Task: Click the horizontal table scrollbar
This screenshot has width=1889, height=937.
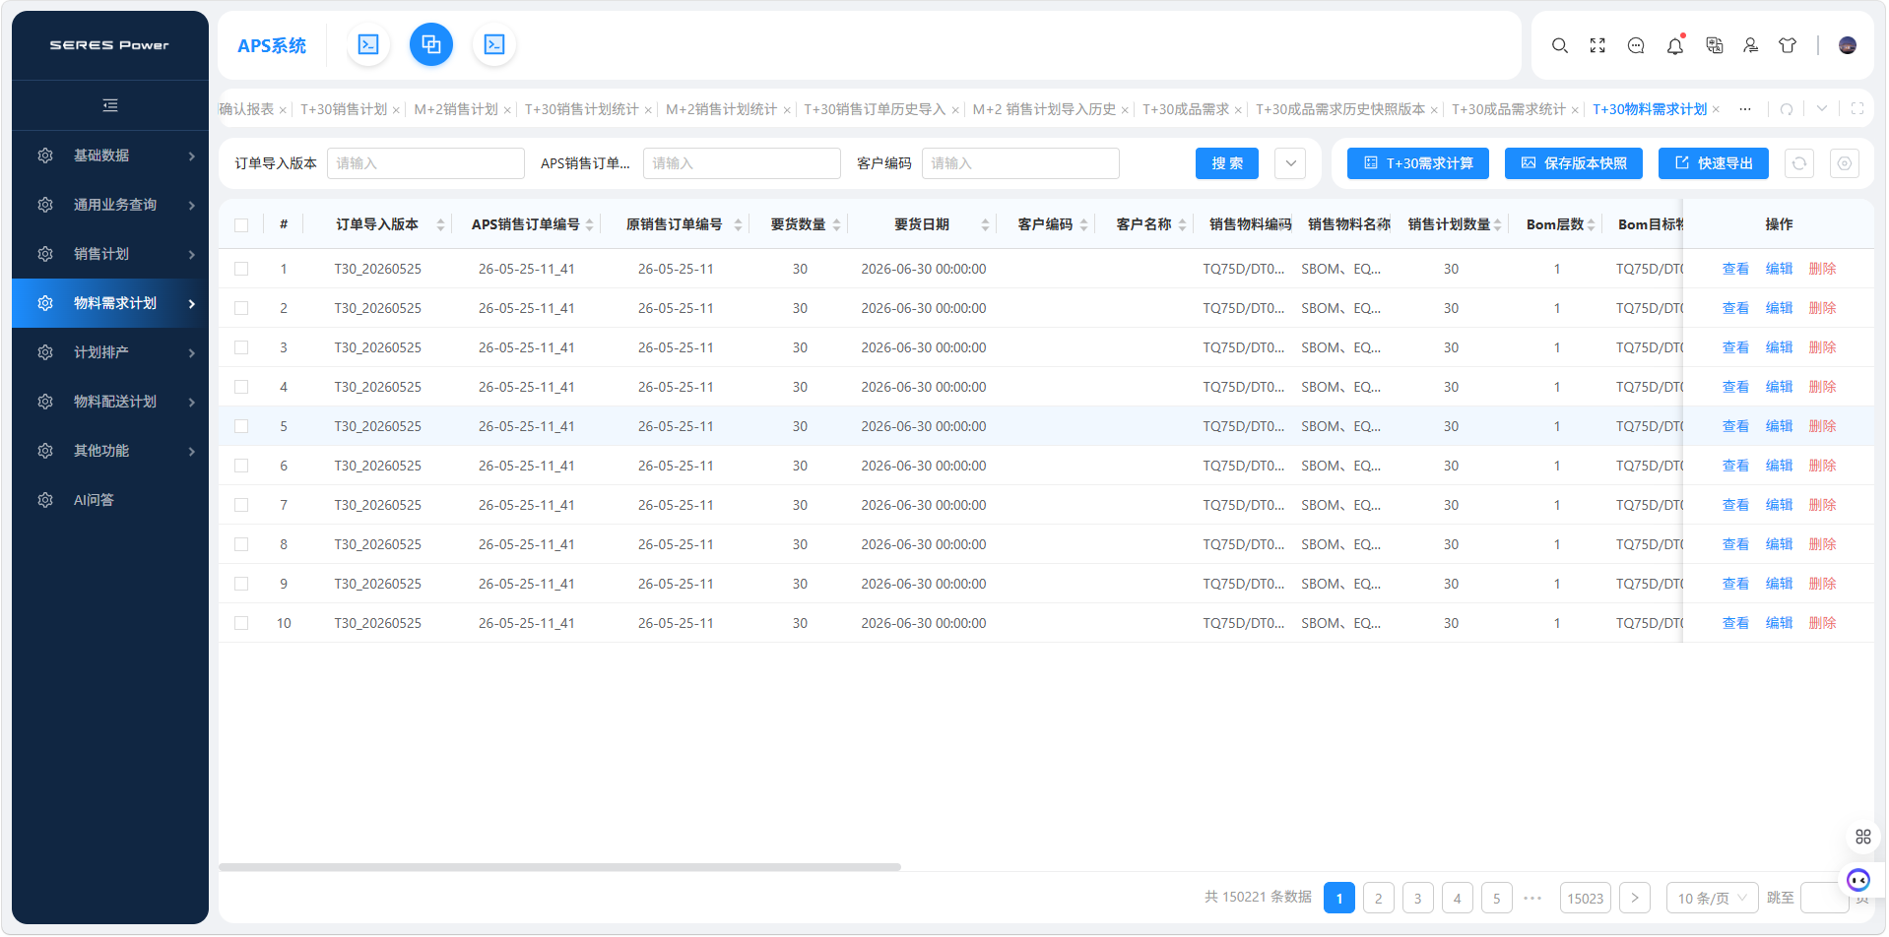Action: pyautogui.click(x=559, y=867)
